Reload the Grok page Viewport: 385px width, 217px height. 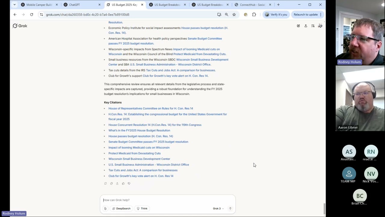click(32, 14)
